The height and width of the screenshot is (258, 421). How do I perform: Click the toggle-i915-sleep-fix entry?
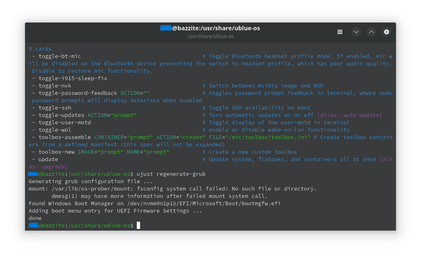[x=73, y=79]
